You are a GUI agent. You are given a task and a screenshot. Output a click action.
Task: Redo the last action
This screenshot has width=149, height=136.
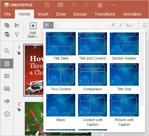pyautogui.click(x=87, y=5)
